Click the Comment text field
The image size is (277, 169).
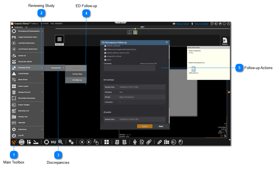click(x=129, y=68)
